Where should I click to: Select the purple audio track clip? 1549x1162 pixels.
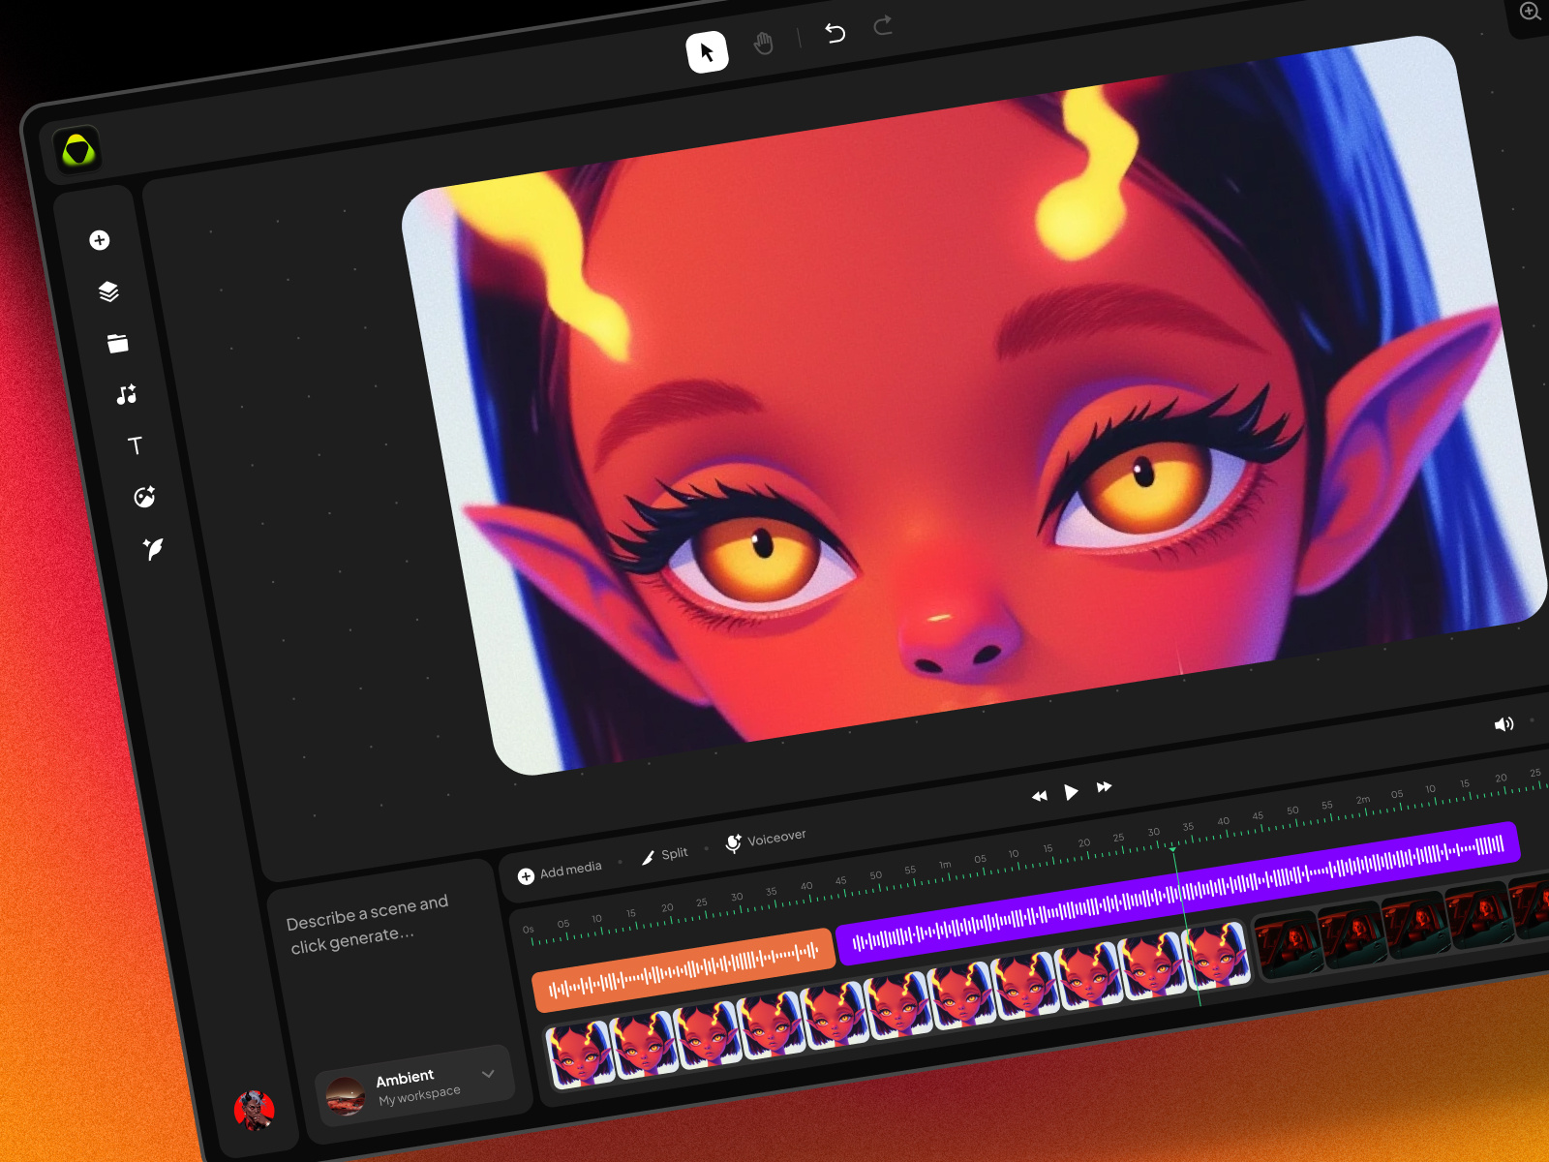pos(1178,894)
